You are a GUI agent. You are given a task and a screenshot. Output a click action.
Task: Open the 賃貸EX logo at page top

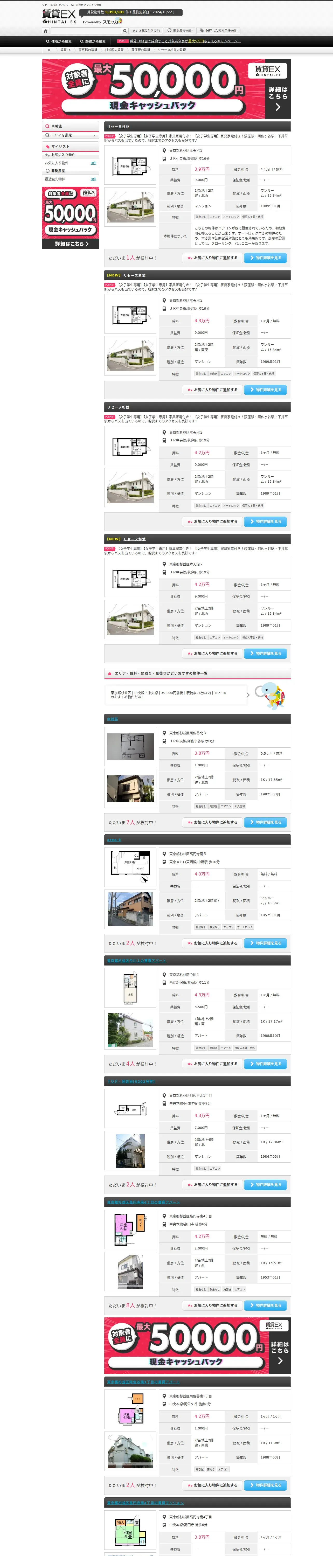coord(59,16)
